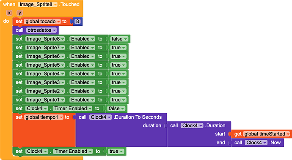This screenshot has width=292, height=160.
Task: Open the global tiempo1 variable dropdown
Action: (44, 117)
